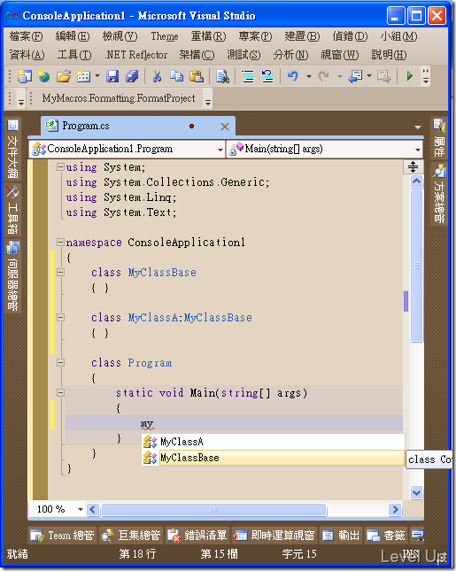
Task: Open the .NET Reflector menu
Action: click(x=135, y=55)
